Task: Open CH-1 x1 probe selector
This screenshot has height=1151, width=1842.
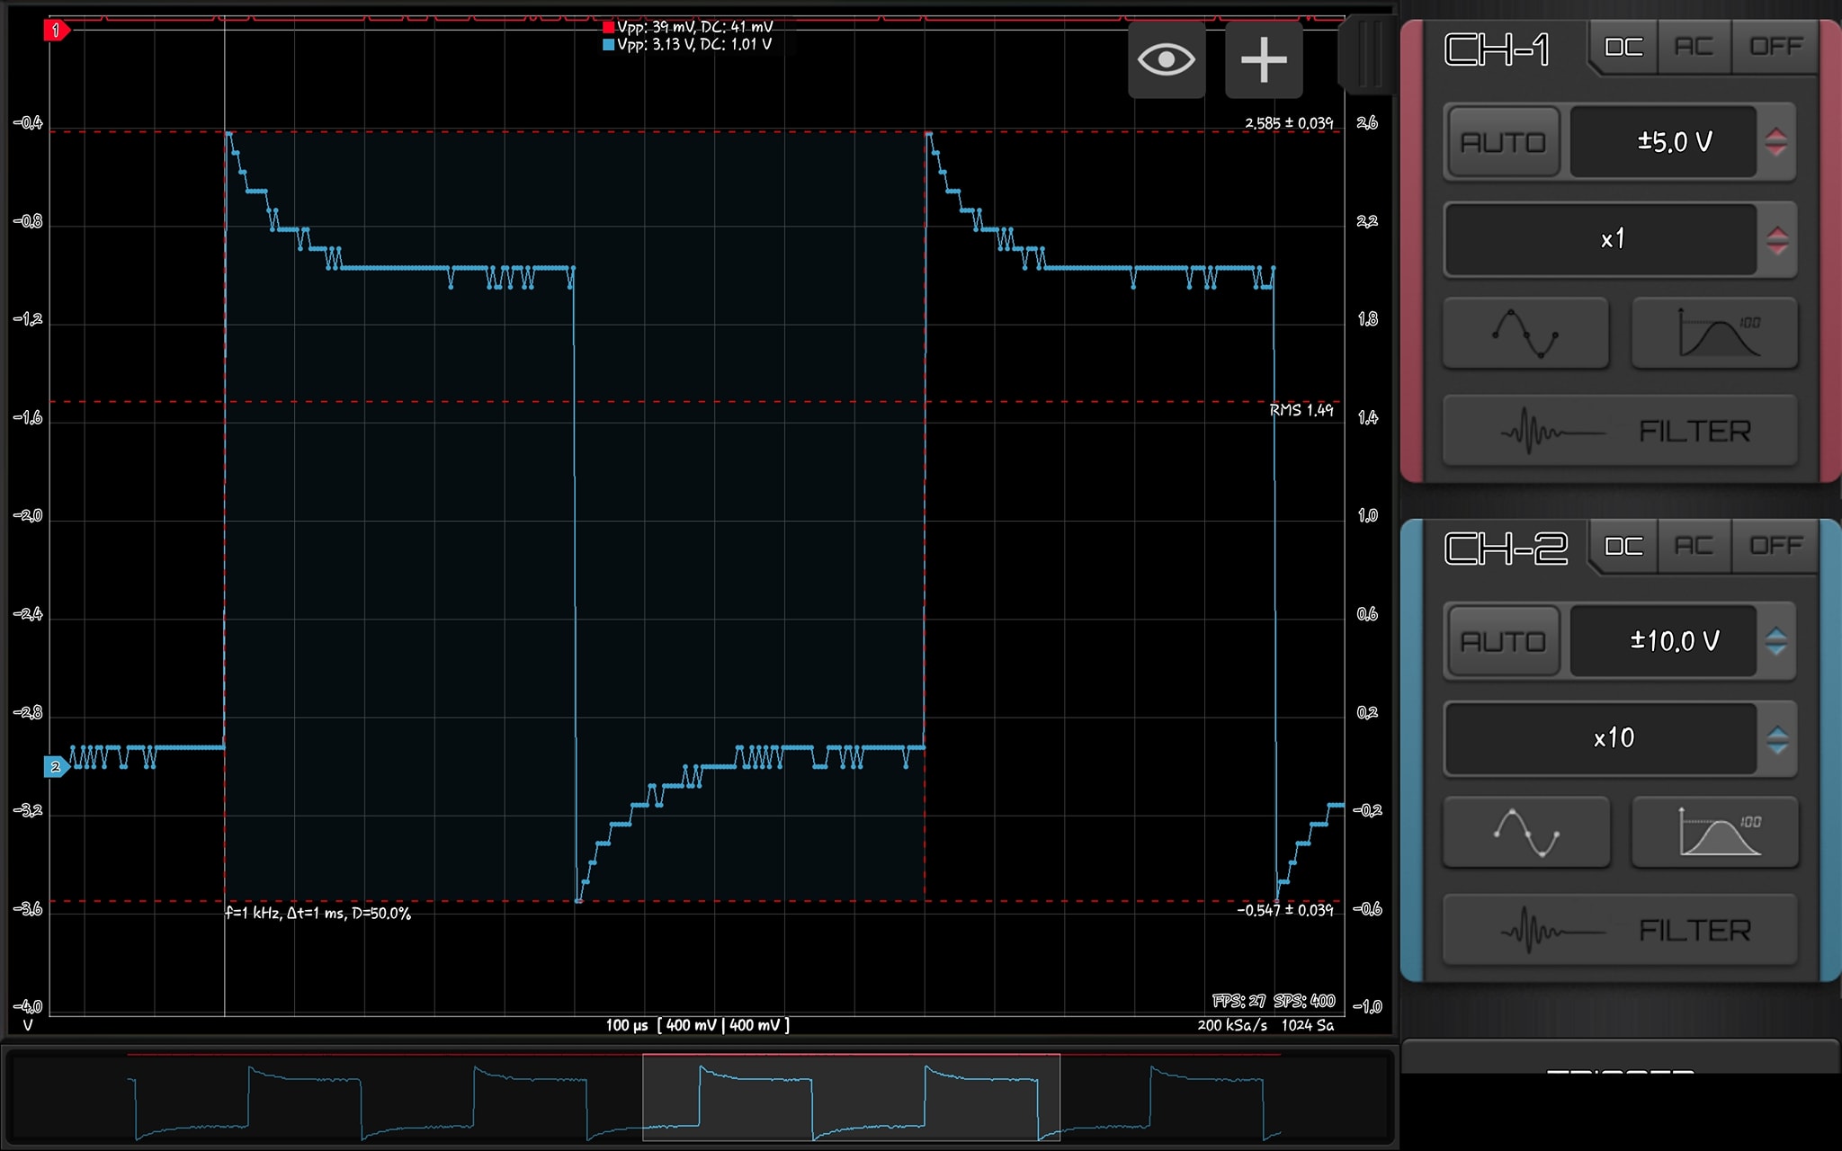Action: pos(1601,239)
